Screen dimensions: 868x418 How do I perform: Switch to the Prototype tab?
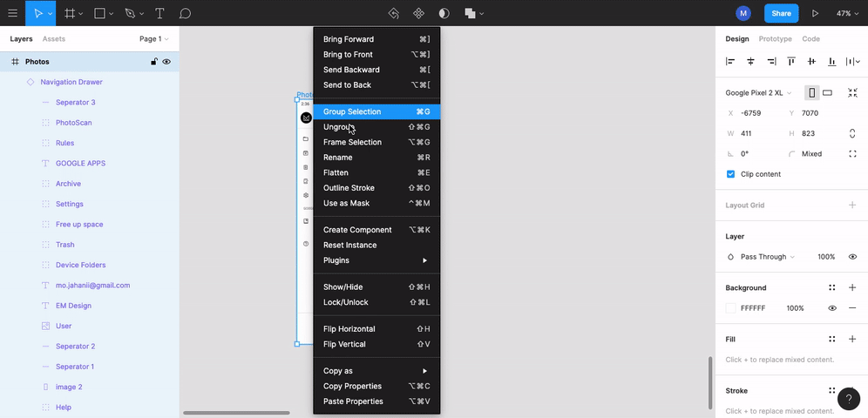click(x=775, y=38)
